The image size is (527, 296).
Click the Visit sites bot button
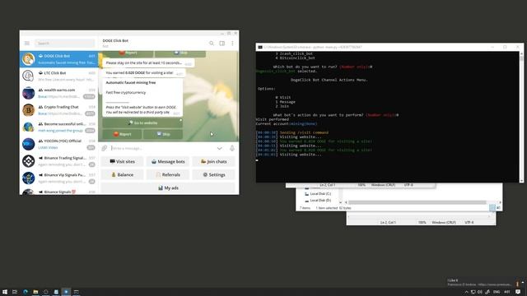(123, 161)
